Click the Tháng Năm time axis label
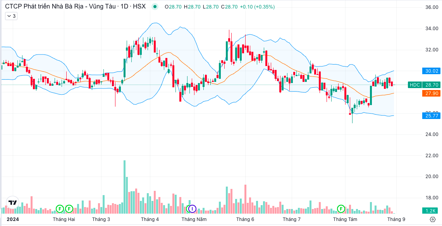The height and width of the screenshot is (226, 442). coord(194,219)
